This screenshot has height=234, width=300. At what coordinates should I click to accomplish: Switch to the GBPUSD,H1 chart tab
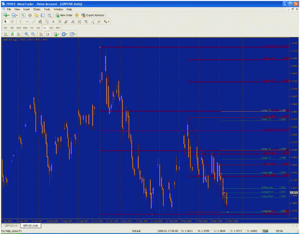(x=11, y=226)
